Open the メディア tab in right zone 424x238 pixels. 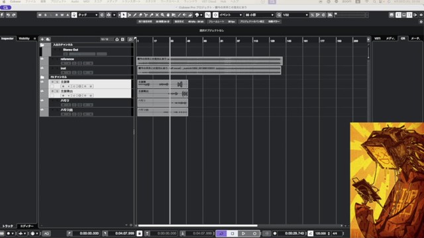[390, 38]
